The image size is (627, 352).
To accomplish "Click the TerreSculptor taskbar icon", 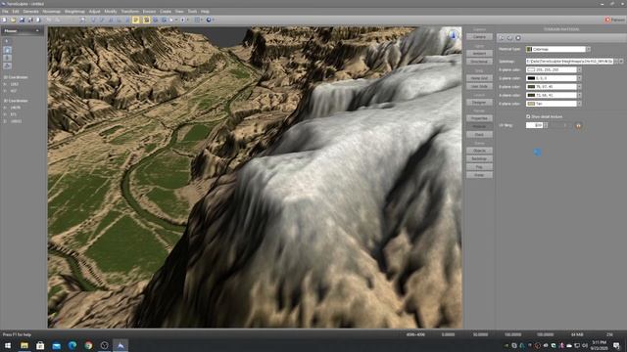I will tap(121, 345).
